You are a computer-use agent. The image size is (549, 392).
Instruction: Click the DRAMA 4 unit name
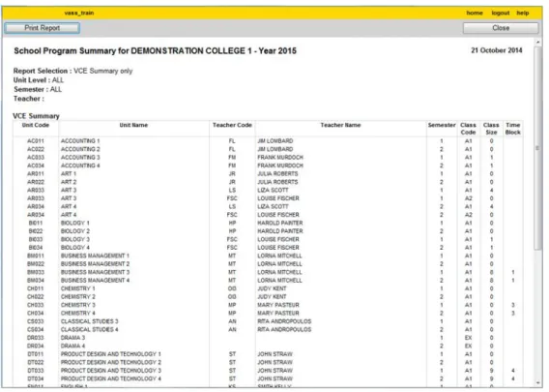pyautogui.click(x=72, y=347)
